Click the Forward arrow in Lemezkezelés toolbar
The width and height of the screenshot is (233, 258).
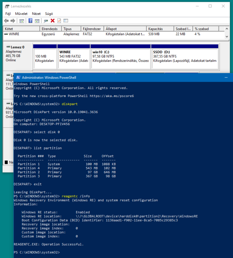pyautogui.click(x=13, y=21)
